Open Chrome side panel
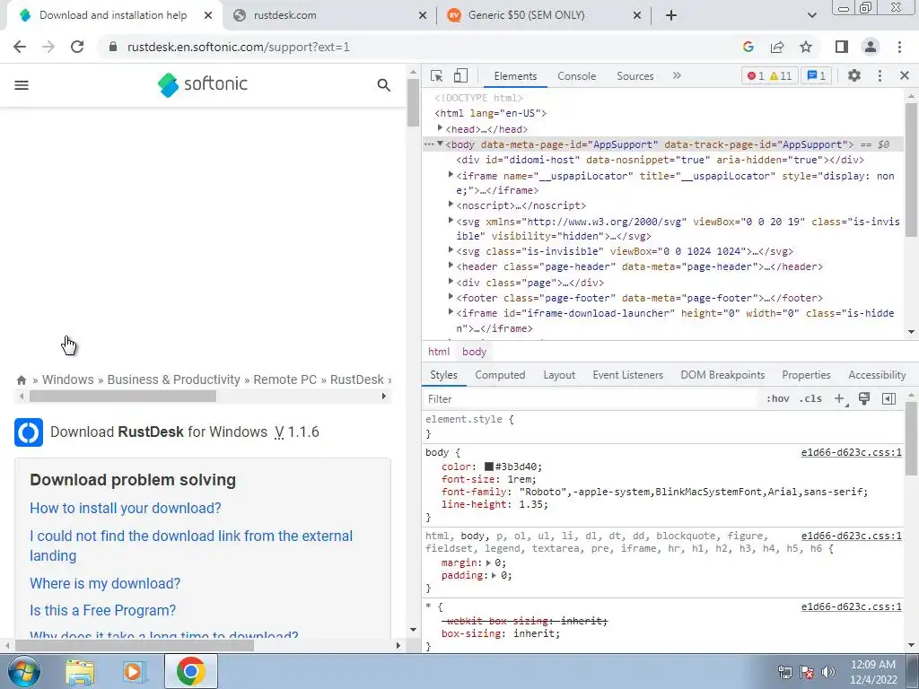The image size is (919, 689). tap(842, 47)
